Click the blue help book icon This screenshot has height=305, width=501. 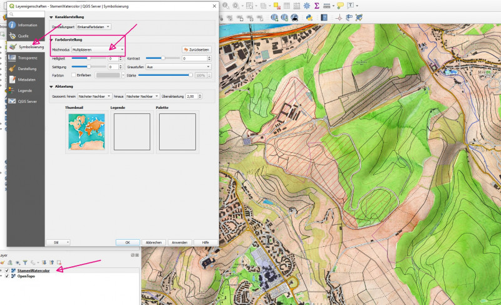click(x=324, y=17)
